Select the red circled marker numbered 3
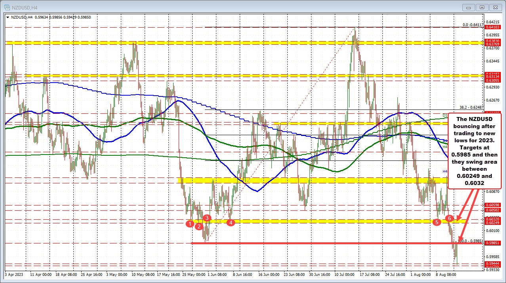The image size is (506, 283). click(x=206, y=219)
